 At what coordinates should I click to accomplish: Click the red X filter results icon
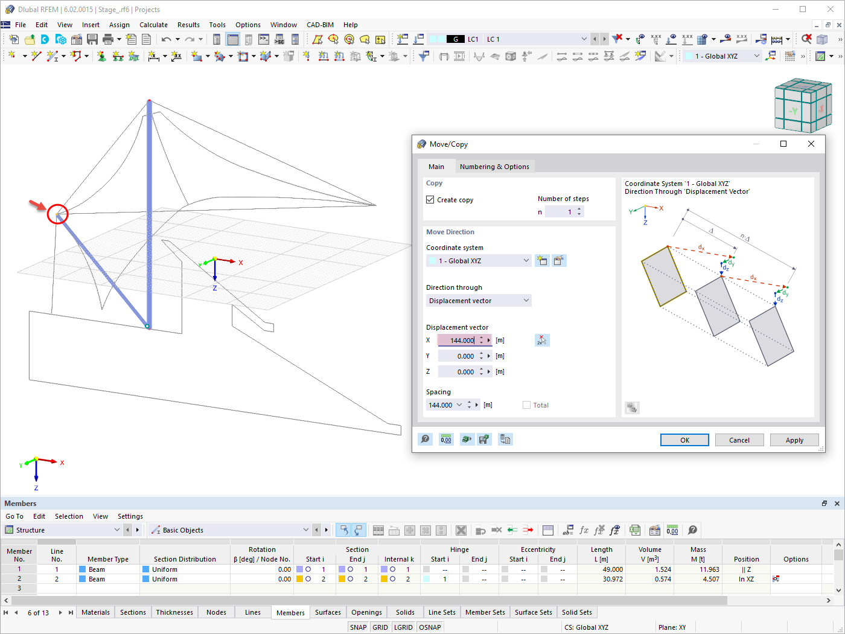tap(617, 39)
